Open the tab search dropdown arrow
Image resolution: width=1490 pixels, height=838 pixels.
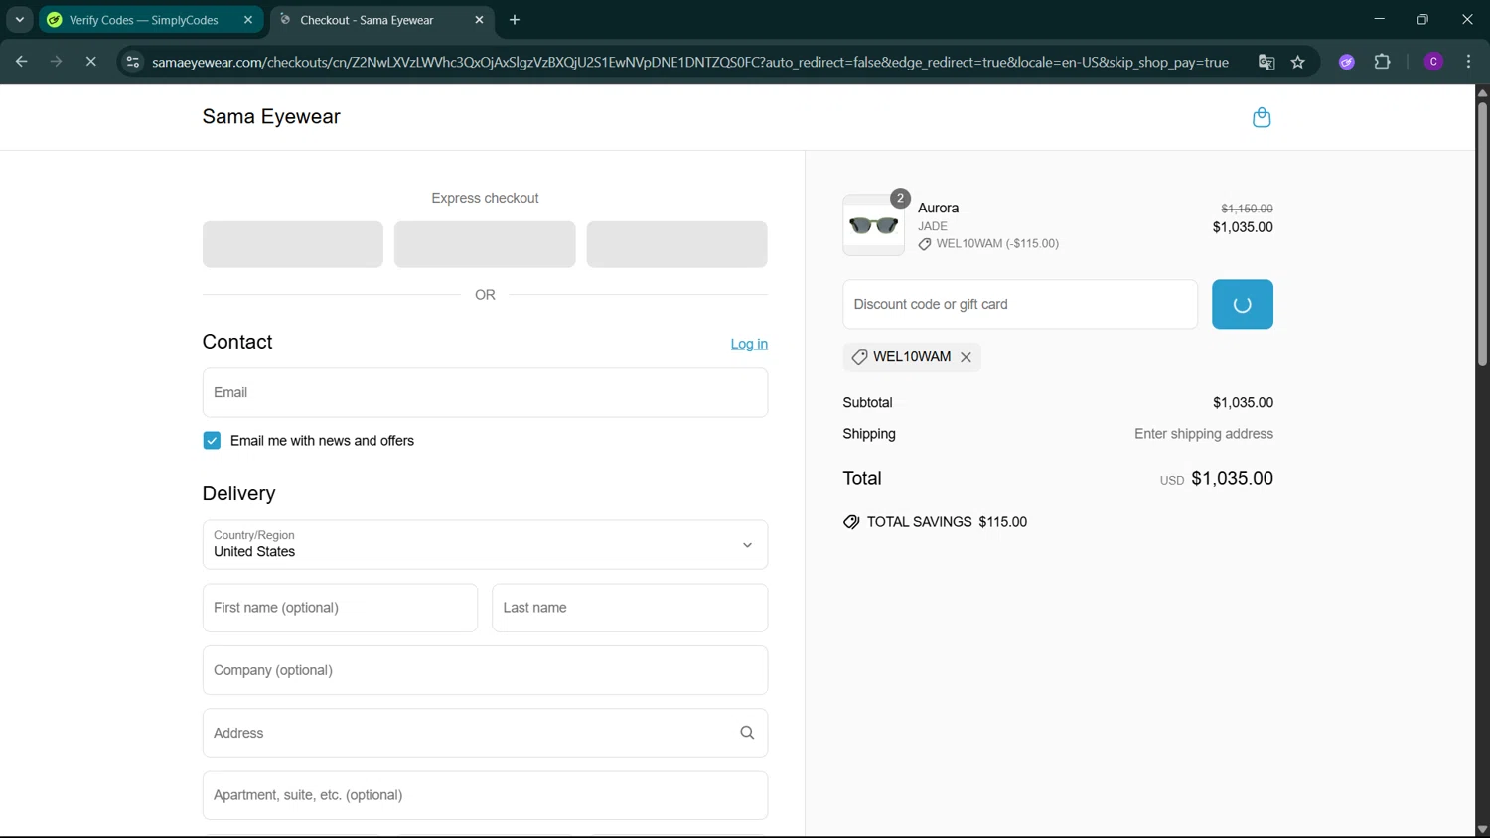click(19, 20)
